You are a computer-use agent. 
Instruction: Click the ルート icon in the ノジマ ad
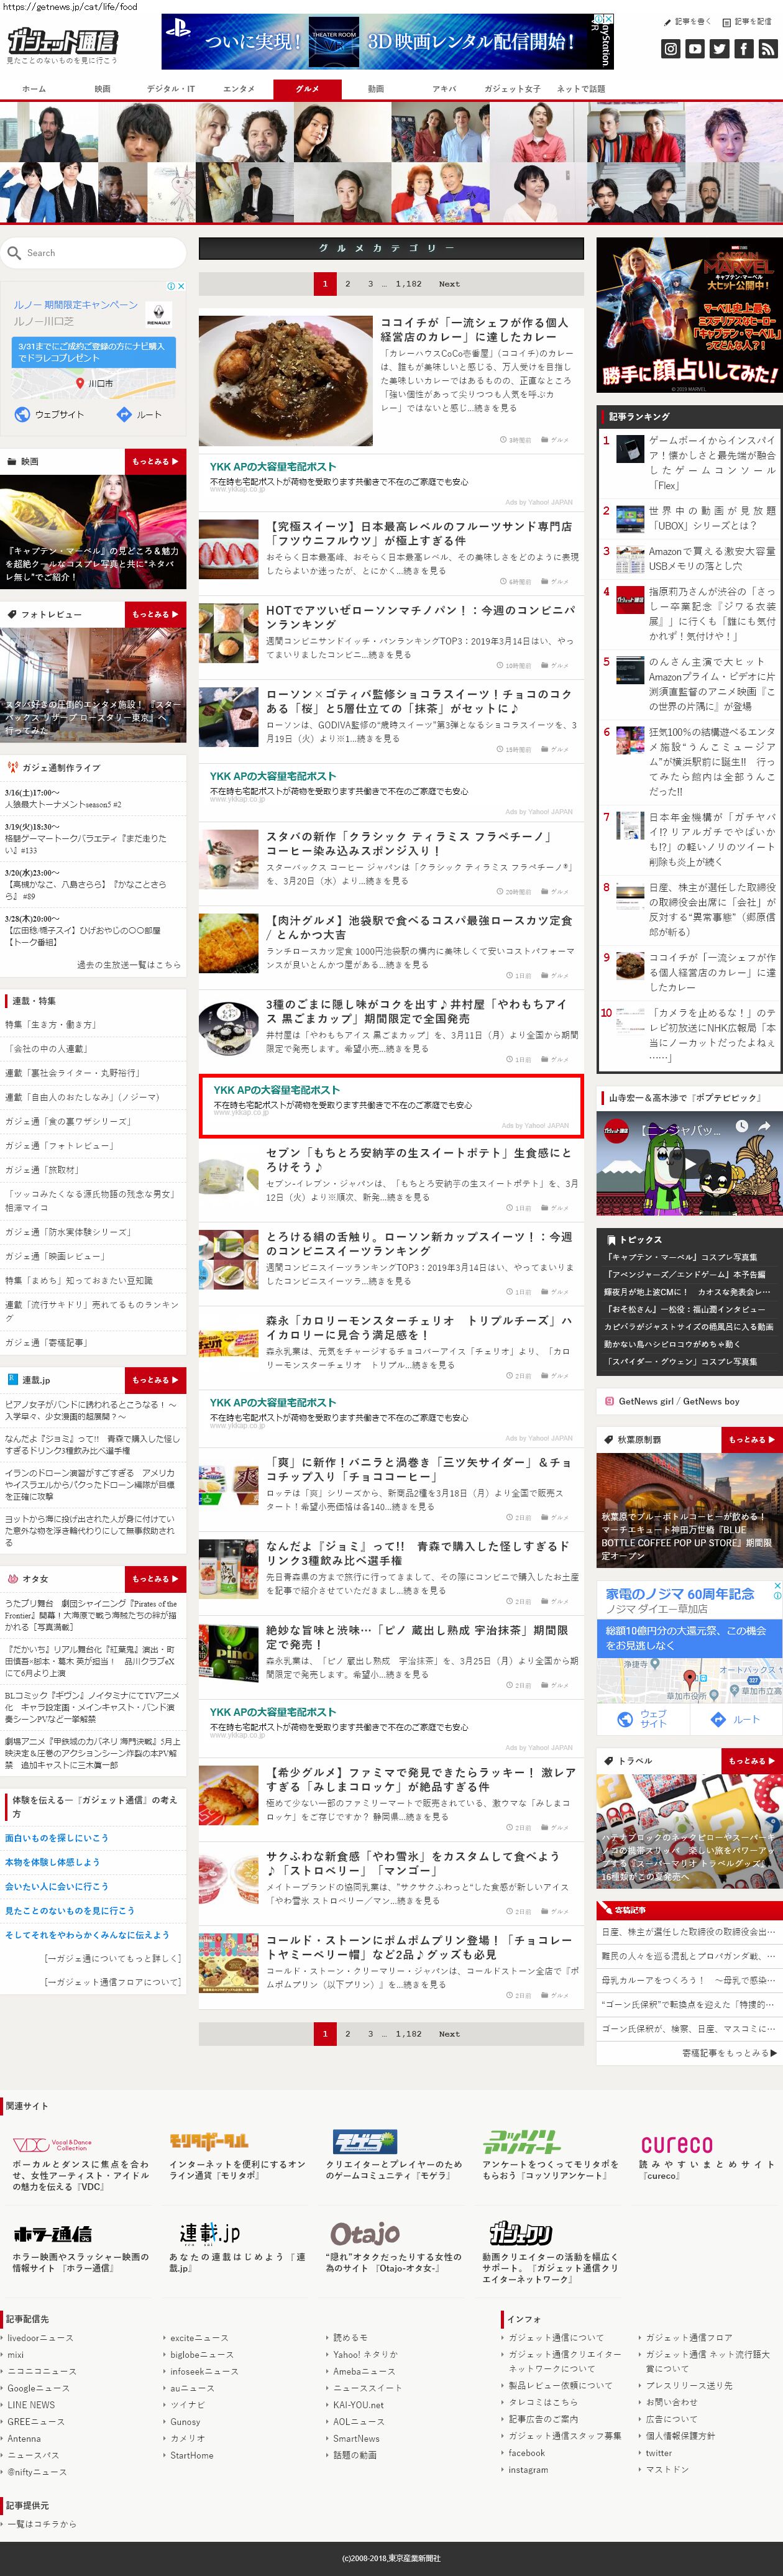pyautogui.click(x=717, y=1720)
